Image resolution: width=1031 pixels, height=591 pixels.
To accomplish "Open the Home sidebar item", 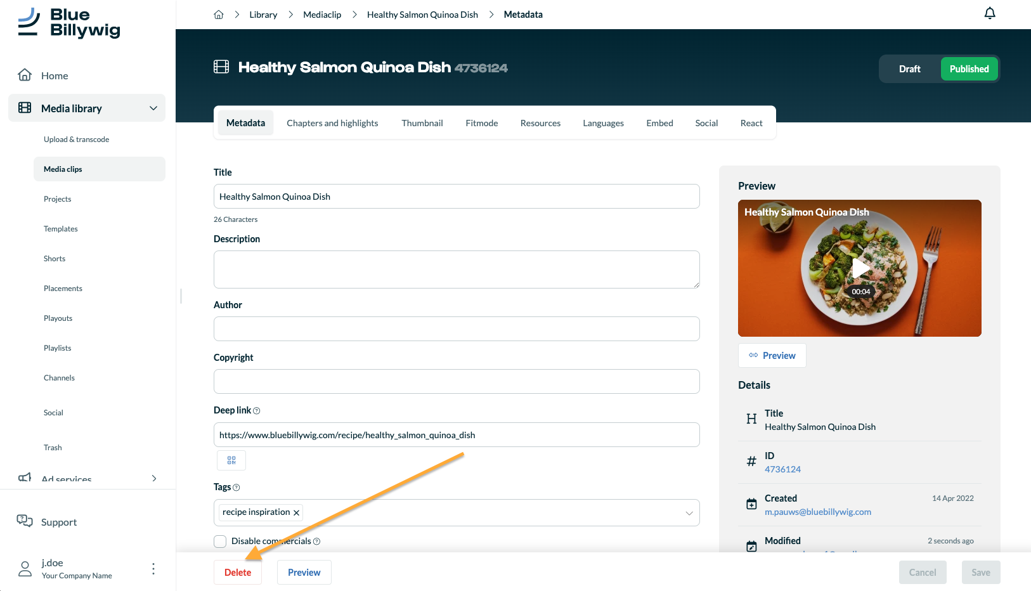I will pyautogui.click(x=55, y=75).
